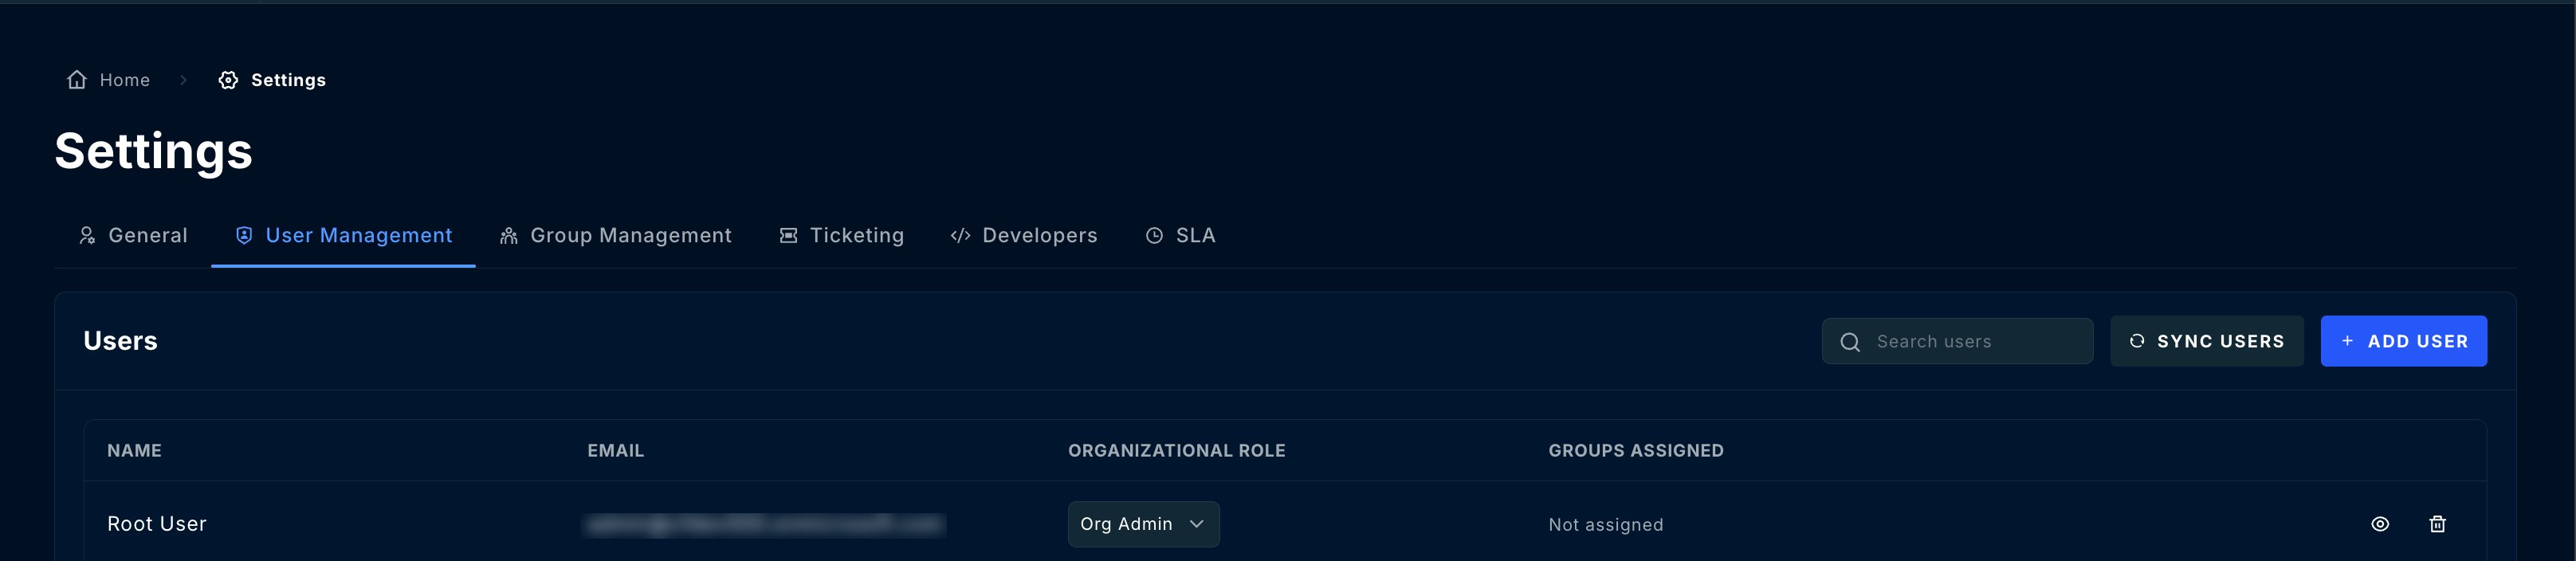Open the Developers tab
Viewport: 2576px width, 561px height.
point(1024,235)
